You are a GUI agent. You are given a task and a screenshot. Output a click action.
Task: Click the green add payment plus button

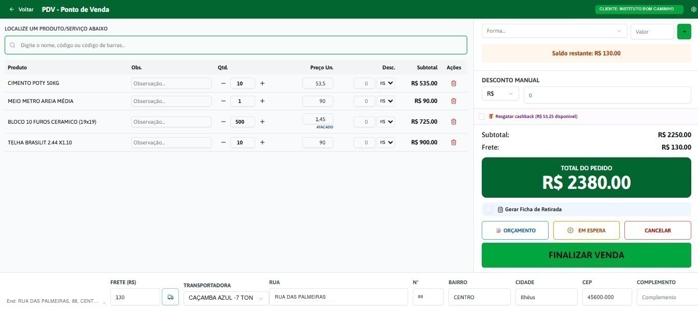[x=684, y=32]
